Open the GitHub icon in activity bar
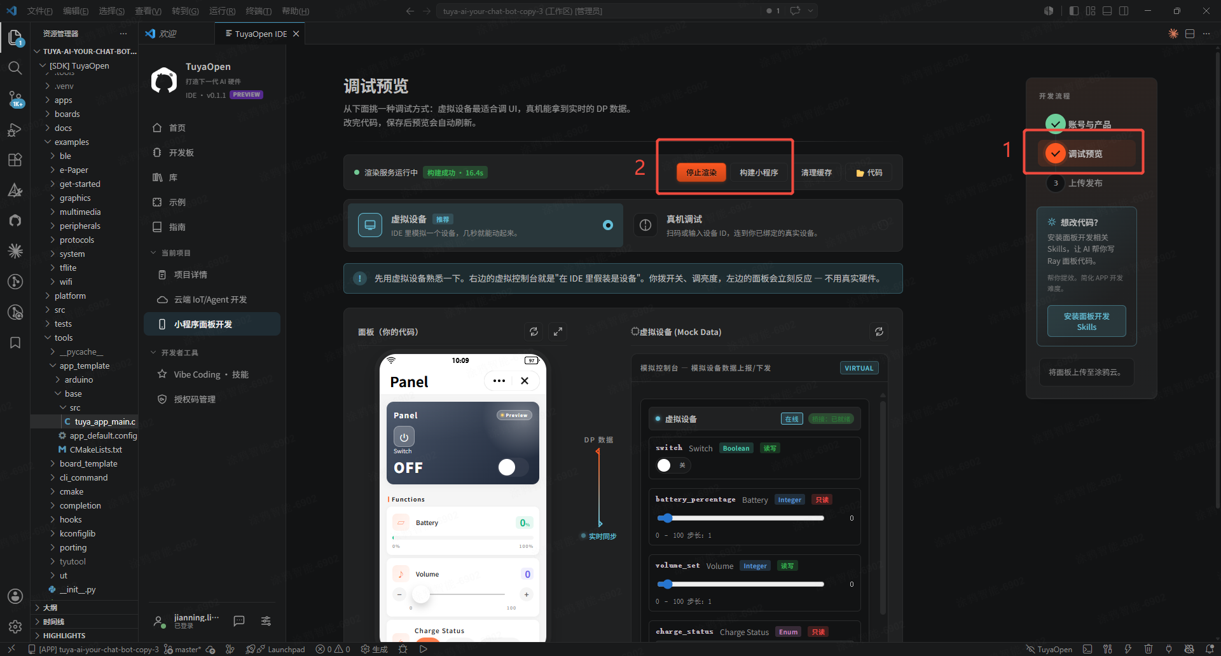Image resolution: width=1221 pixels, height=656 pixels. click(15, 221)
